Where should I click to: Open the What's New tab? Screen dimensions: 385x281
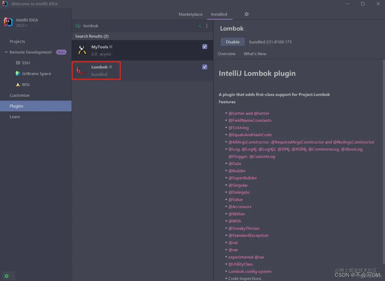(x=255, y=54)
